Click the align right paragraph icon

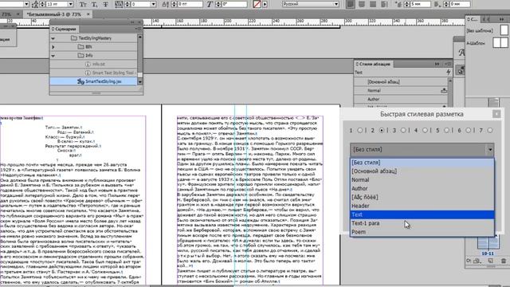point(373,4)
